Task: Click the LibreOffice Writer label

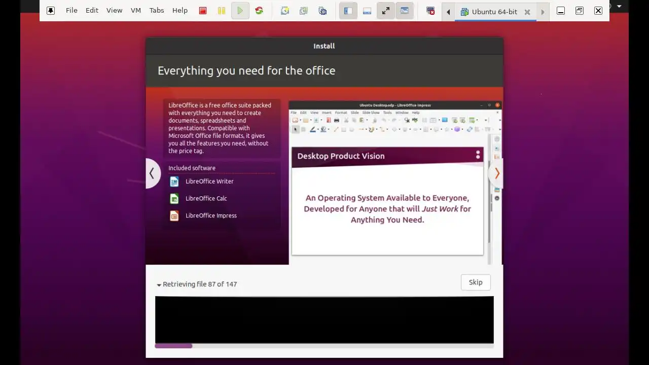Action: point(209,181)
